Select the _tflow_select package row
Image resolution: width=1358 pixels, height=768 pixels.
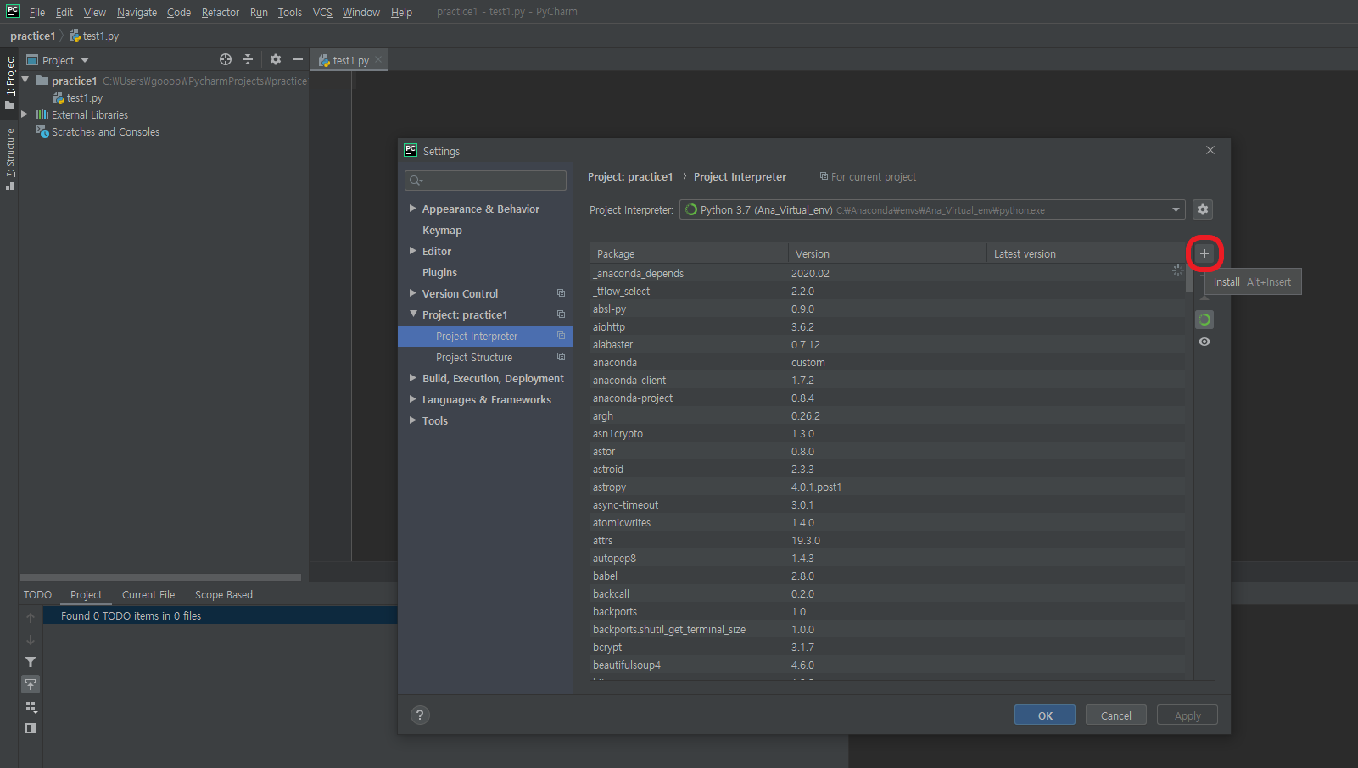click(x=887, y=291)
